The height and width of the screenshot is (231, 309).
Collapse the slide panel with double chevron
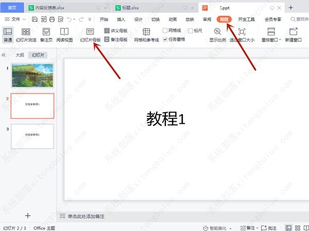pos(4,55)
